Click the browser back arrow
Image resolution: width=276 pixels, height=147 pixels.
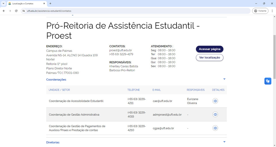(x=4, y=11)
